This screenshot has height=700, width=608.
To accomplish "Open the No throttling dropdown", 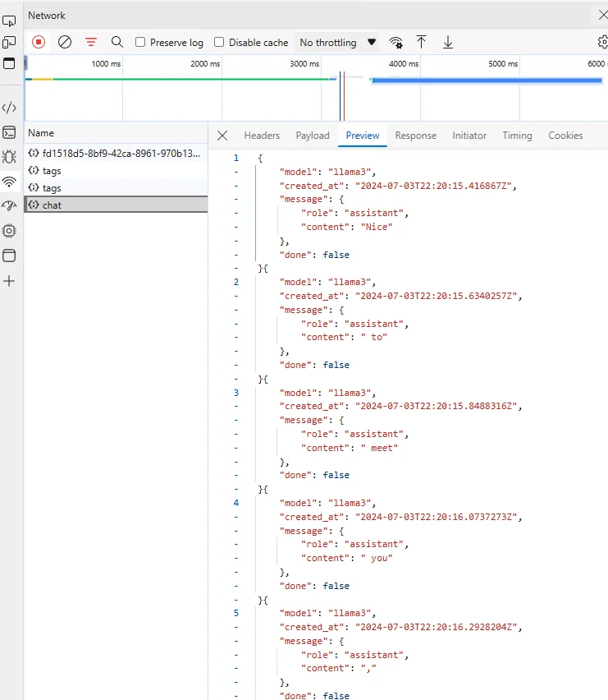I will pos(337,42).
